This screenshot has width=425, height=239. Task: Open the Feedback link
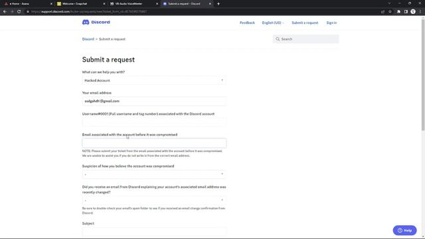point(247,23)
